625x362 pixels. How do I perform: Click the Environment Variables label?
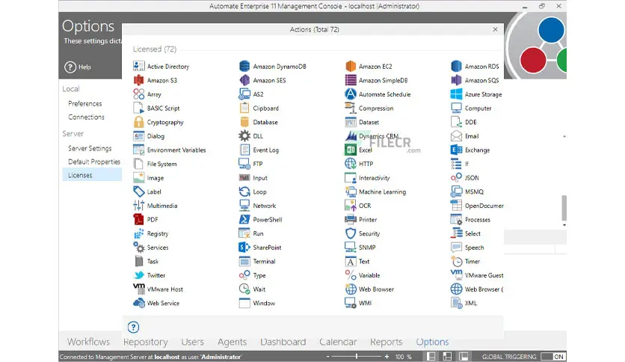coord(176,150)
